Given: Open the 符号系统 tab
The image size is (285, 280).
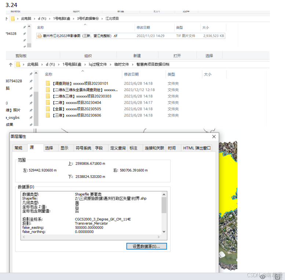Looking at the screenshot, I should [x=83, y=148].
